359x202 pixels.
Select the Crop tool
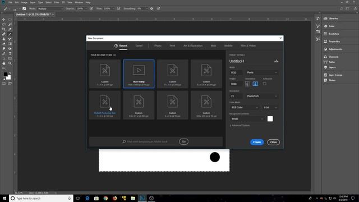(x=4, y=29)
